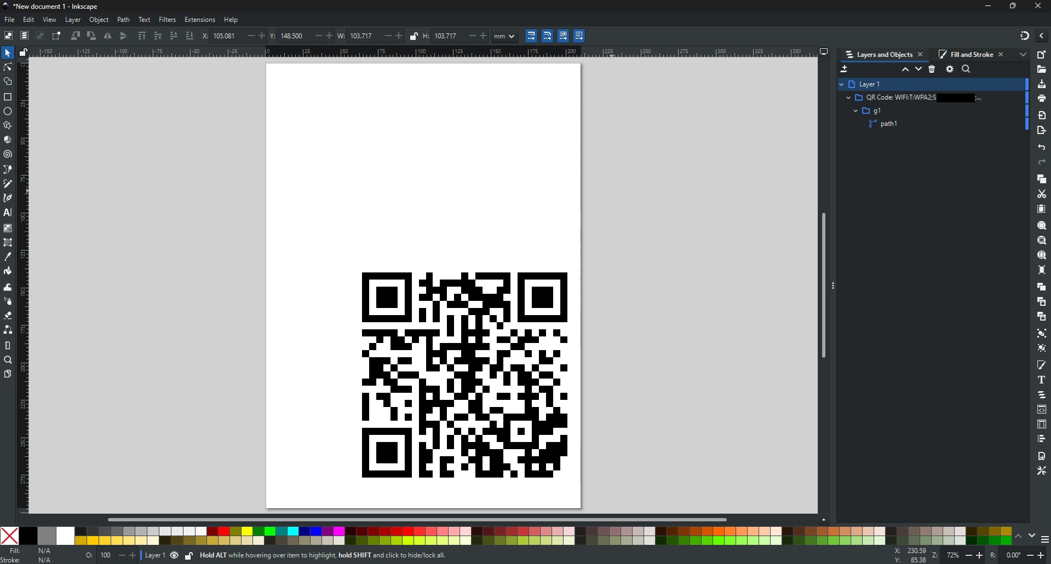Click the vertical canvas scrollbar
This screenshot has height=564, width=1051.
coord(824,286)
